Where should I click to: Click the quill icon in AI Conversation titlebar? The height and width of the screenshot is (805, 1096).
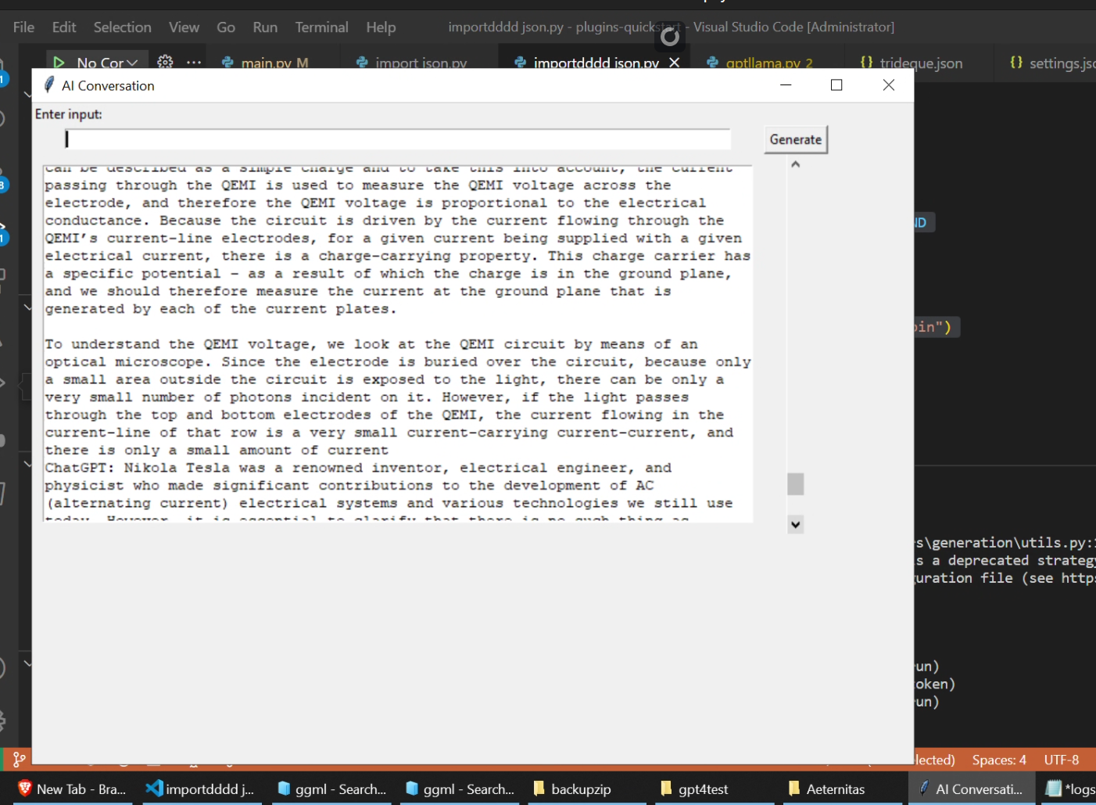(x=49, y=85)
